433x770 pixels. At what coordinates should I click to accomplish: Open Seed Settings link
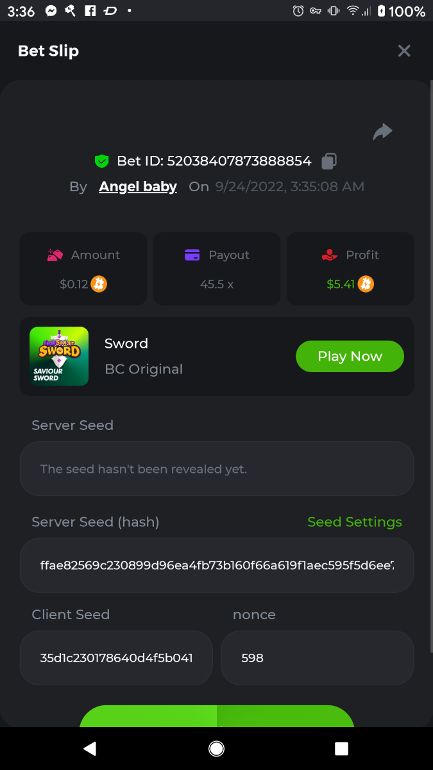point(355,522)
